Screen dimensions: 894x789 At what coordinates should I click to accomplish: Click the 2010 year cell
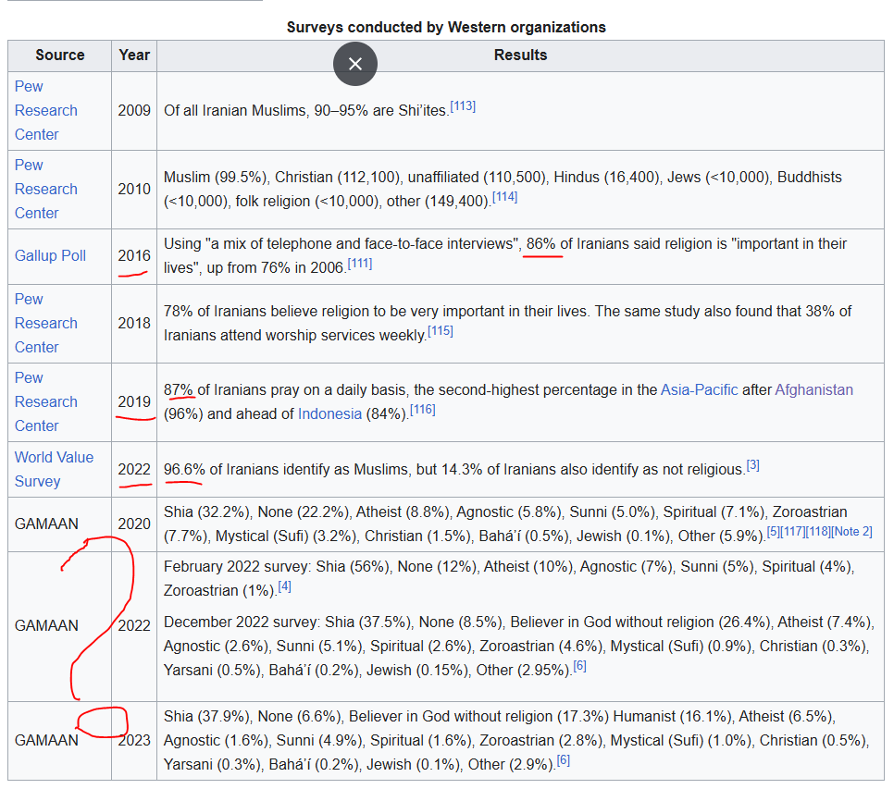pyautogui.click(x=134, y=189)
